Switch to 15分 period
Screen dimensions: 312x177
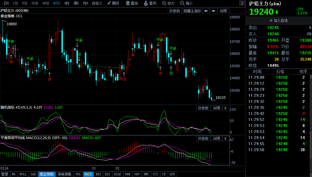(x=35, y=3)
